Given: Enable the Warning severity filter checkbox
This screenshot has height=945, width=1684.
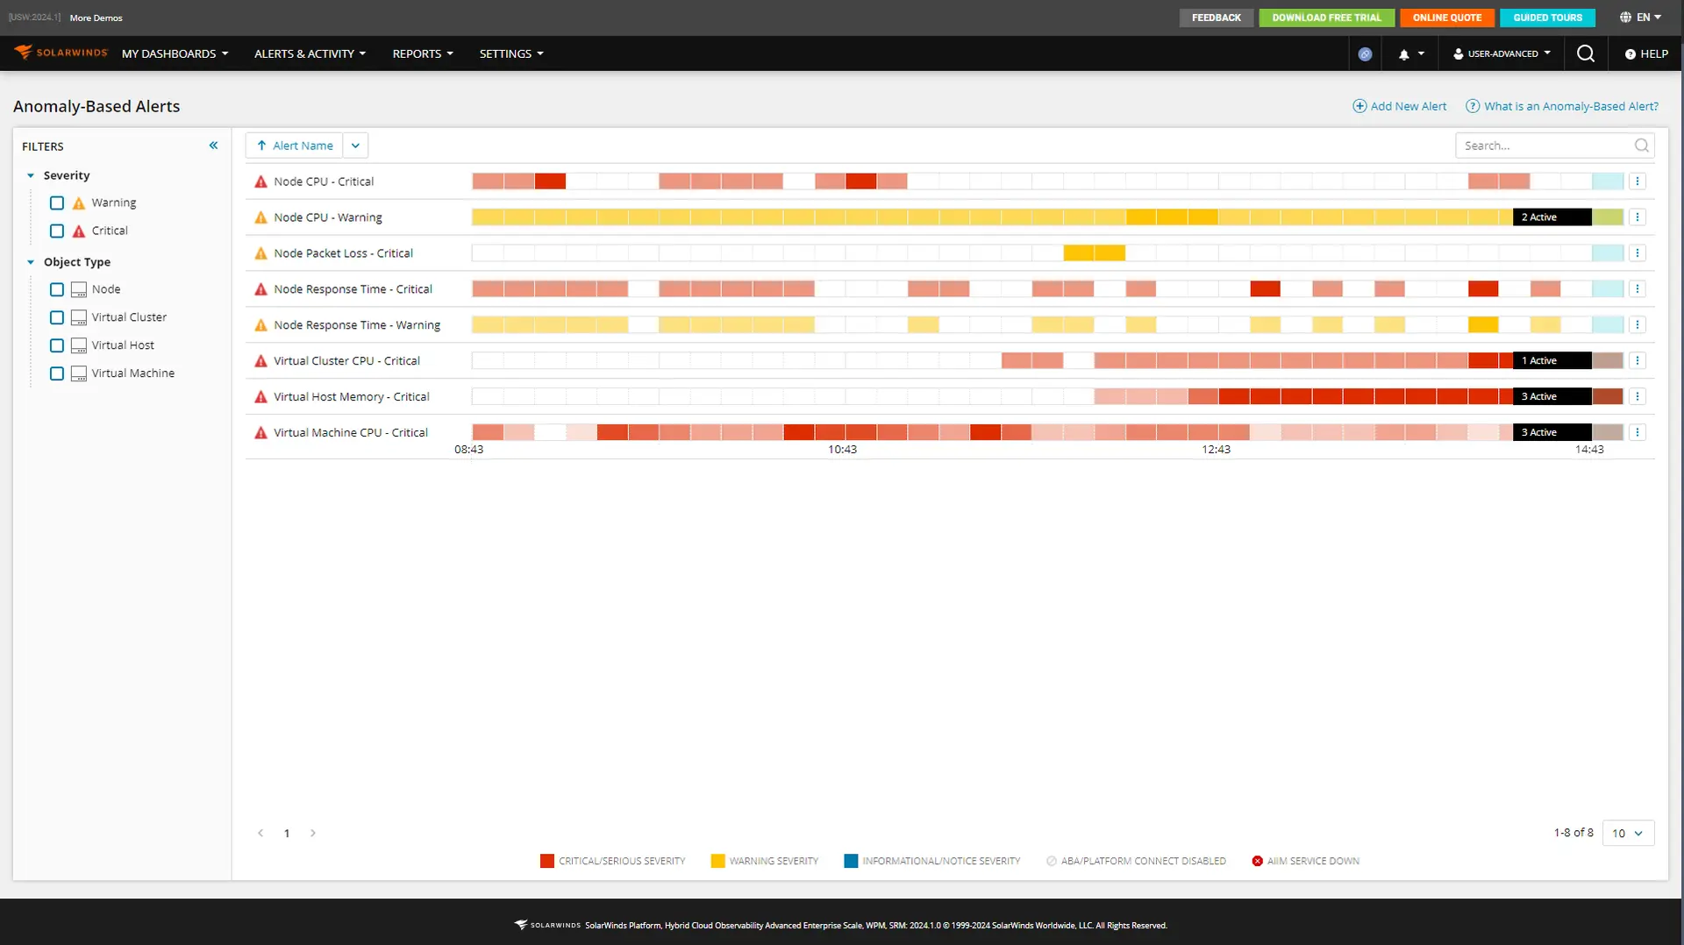Looking at the screenshot, I should [x=57, y=202].
